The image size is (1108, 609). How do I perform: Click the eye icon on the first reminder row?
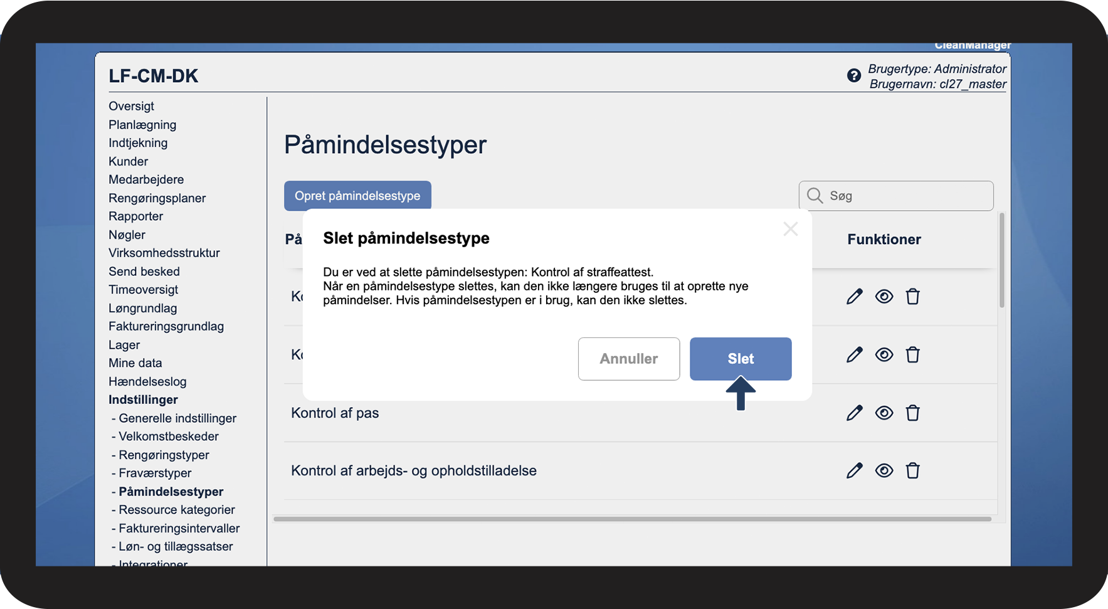point(884,296)
